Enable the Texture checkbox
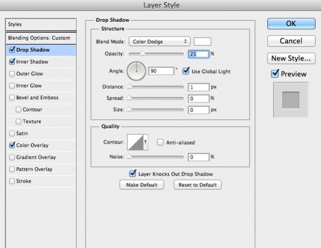 coord(18,121)
